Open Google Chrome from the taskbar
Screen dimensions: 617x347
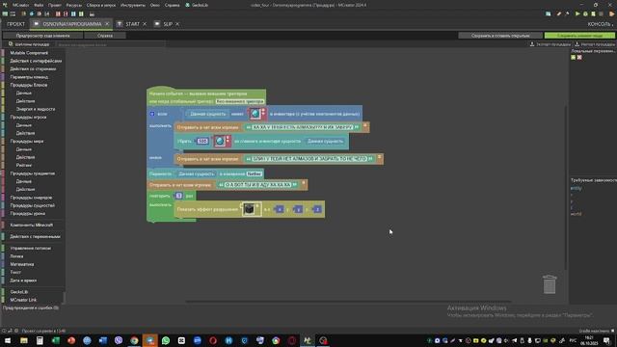pos(134,340)
